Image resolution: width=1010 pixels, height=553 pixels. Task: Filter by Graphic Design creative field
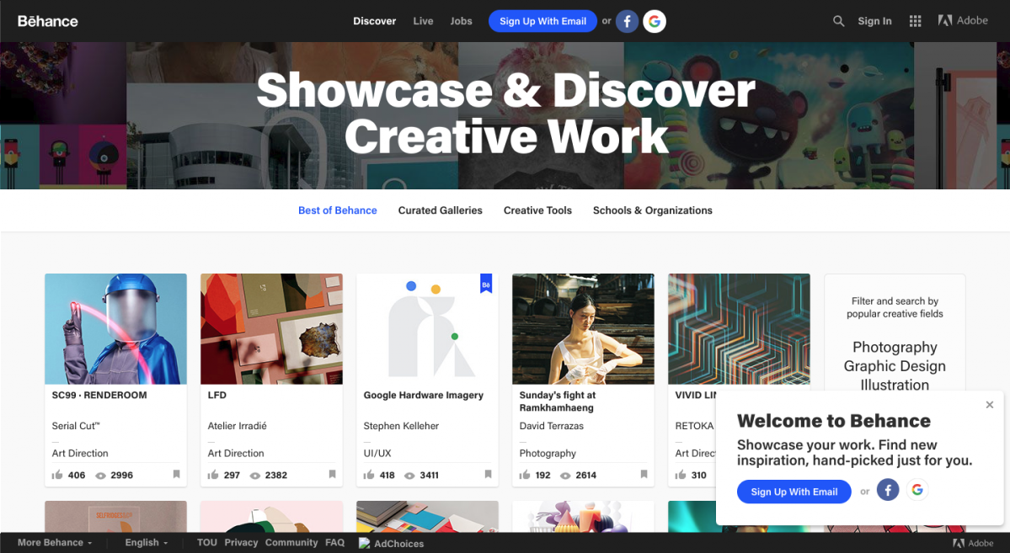tap(895, 365)
